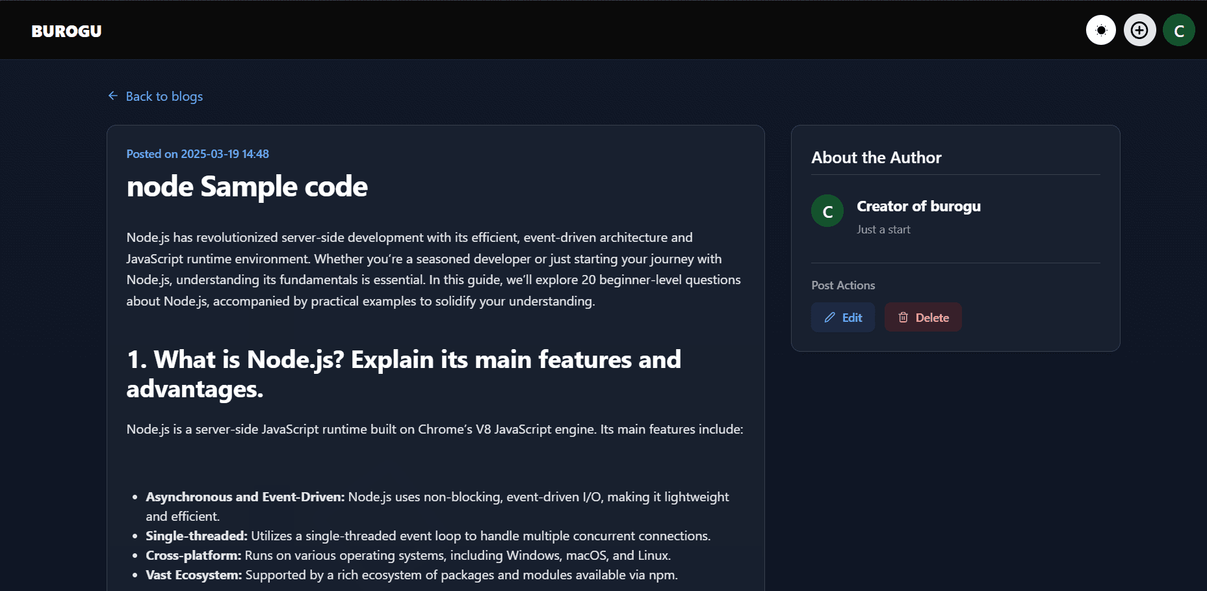Click the posted date 2025-03-19 14:48

[224, 154]
